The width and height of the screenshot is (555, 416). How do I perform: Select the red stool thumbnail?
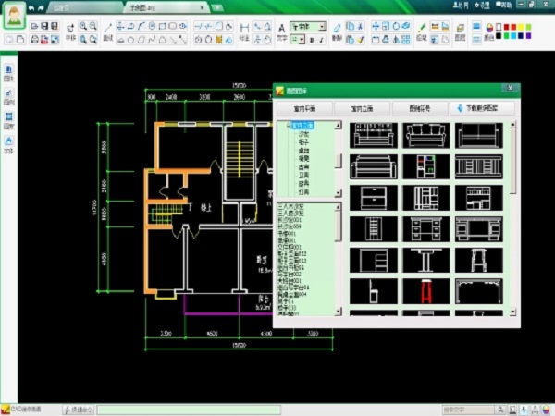426,293
